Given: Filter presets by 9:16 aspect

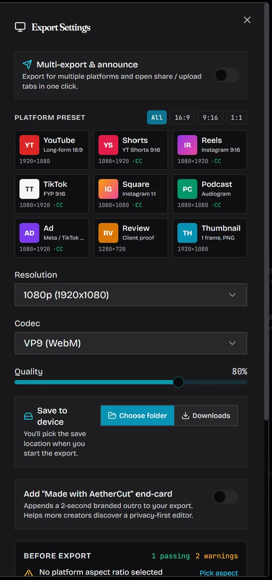Looking at the screenshot, I should (210, 117).
